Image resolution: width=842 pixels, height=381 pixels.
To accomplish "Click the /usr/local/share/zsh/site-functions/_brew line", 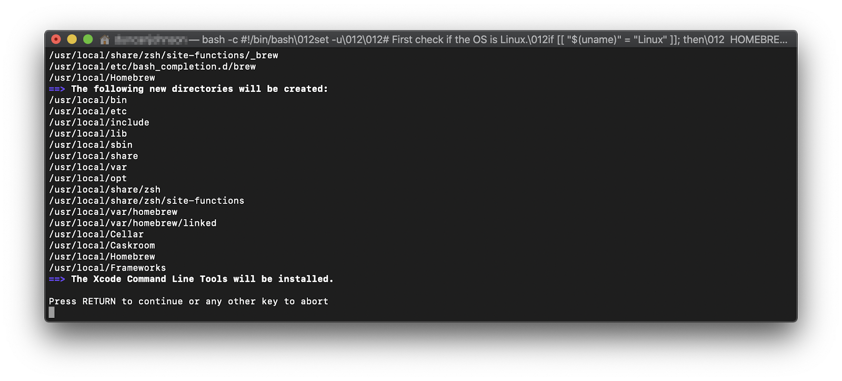I will tap(164, 55).
